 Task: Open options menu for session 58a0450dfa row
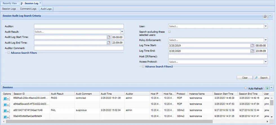point(6,117)
